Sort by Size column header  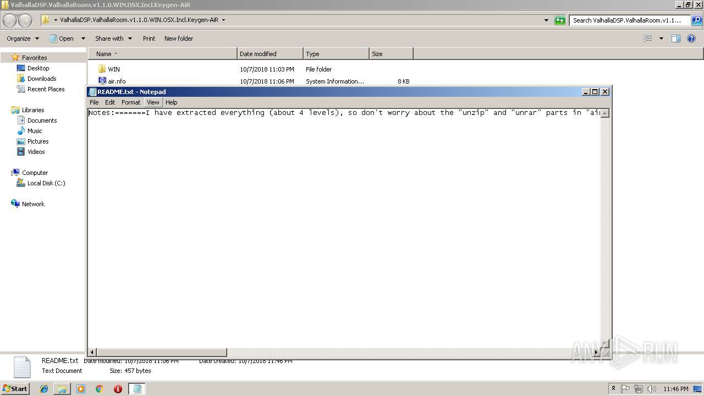tap(391, 54)
